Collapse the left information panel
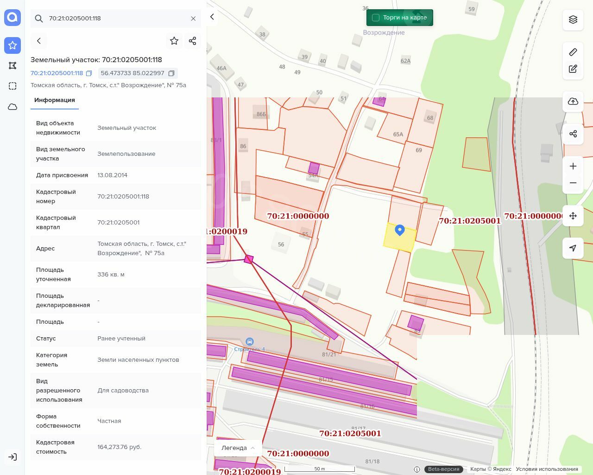This screenshot has width=593, height=475. pos(212,17)
